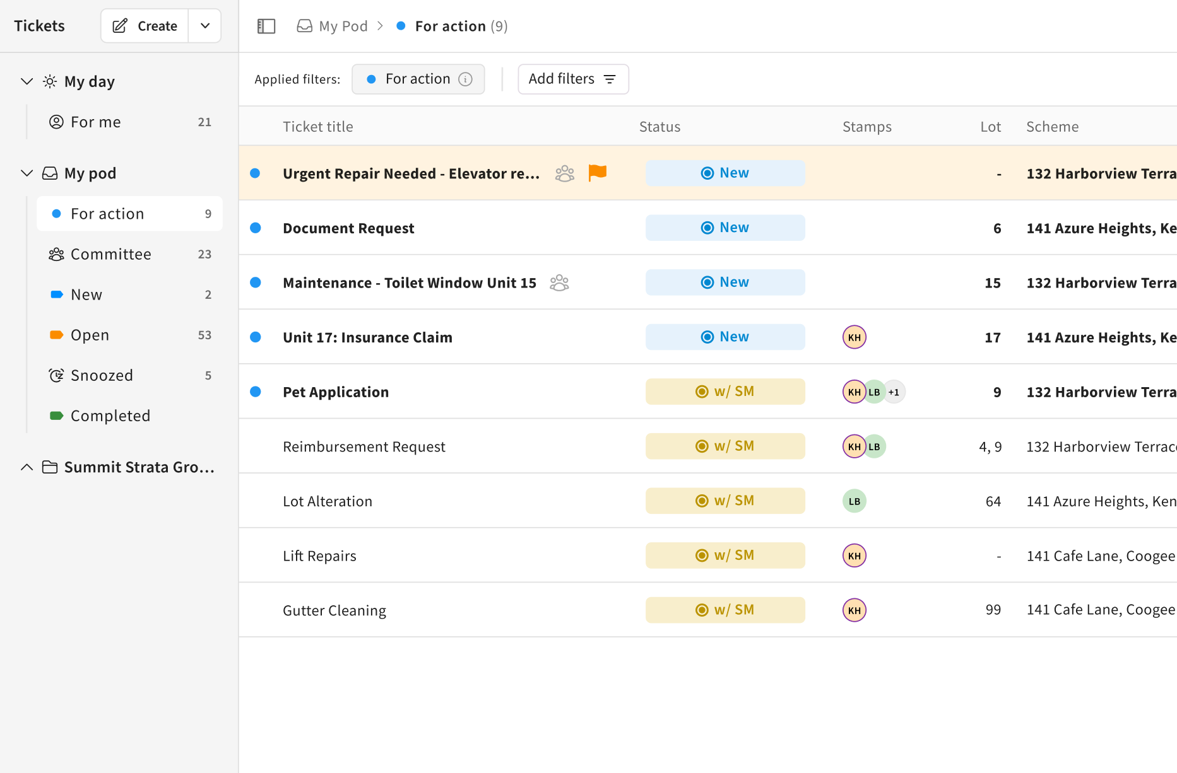Toggle unread dot on Document Request
Viewport: 1177px width, 773px height.
[256, 228]
